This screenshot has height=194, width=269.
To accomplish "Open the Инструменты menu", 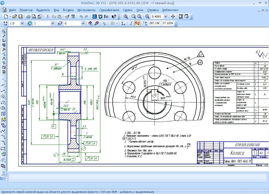I will 86,10.
